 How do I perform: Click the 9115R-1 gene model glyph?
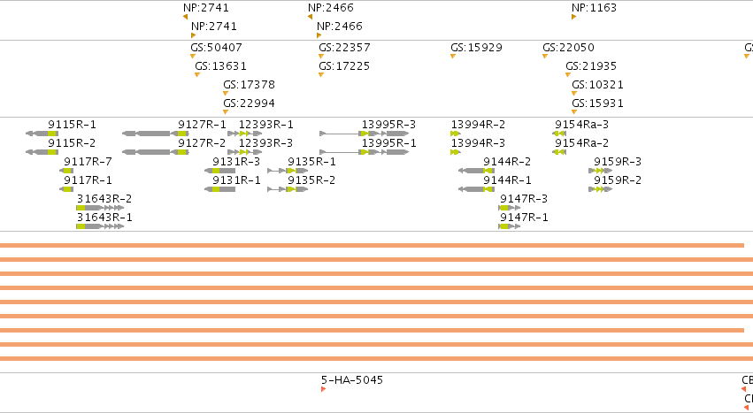[x=42, y=134]
